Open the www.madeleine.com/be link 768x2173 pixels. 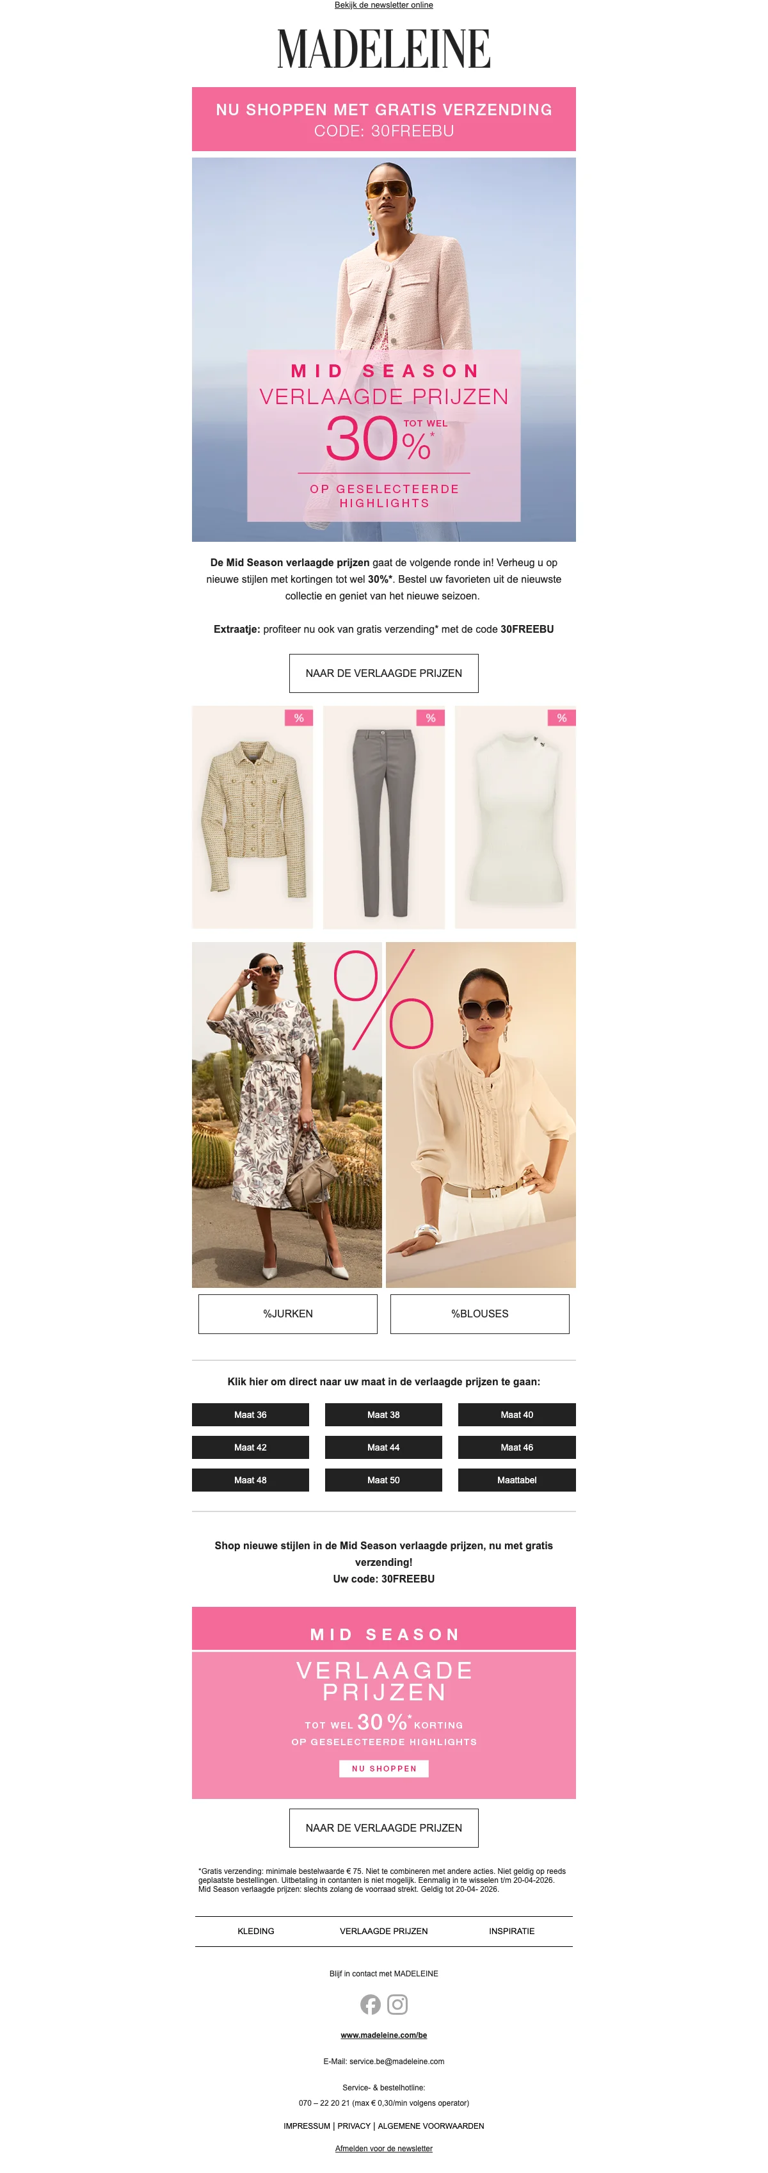(x=383, y=2035)
